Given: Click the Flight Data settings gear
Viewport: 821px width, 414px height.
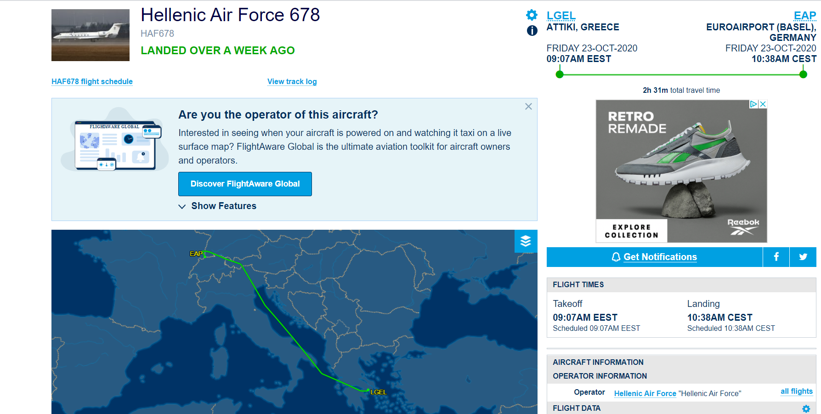Looking at the screenshot, I should pyautogui.click(x=806, y=408).
